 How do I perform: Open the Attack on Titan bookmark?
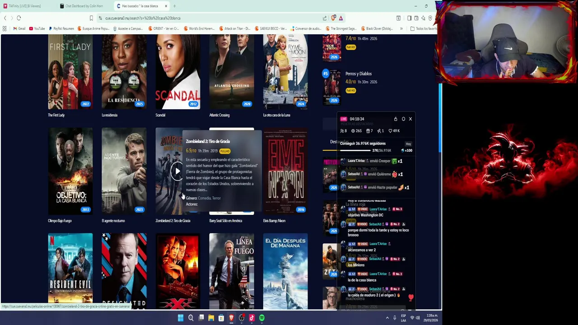[234, 28]
